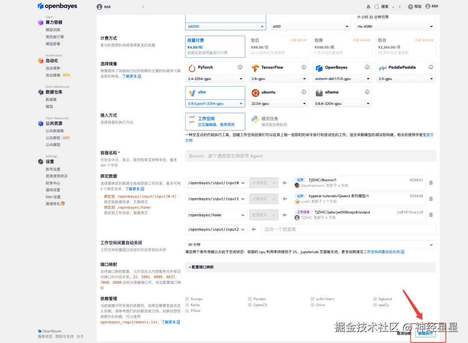Open the 888 user avatar menu at top right

coord(432,6)
